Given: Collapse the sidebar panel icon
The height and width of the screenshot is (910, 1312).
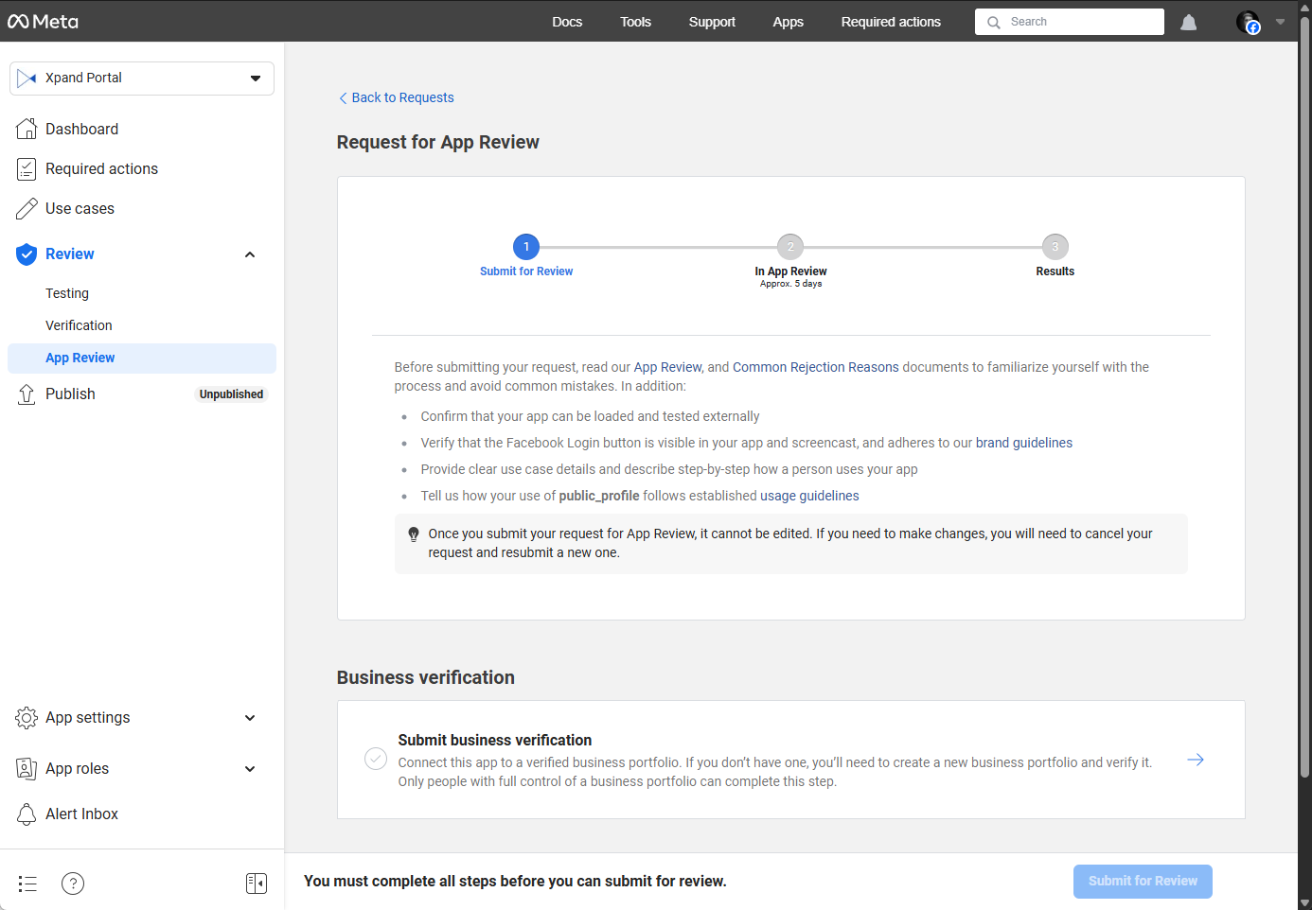Looking at the screenshot, I should click(x=257, y=884).
